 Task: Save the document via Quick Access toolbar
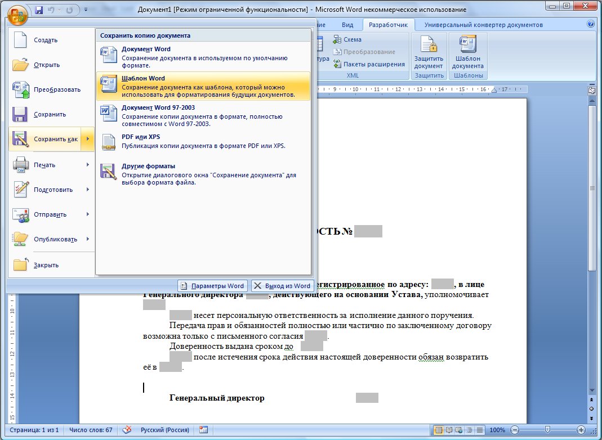(x=39, y=10)
